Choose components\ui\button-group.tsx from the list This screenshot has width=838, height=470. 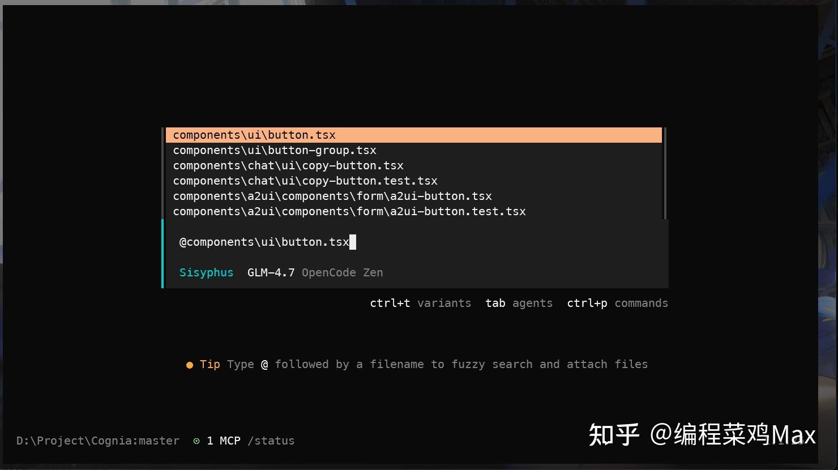tap(414, 150)
